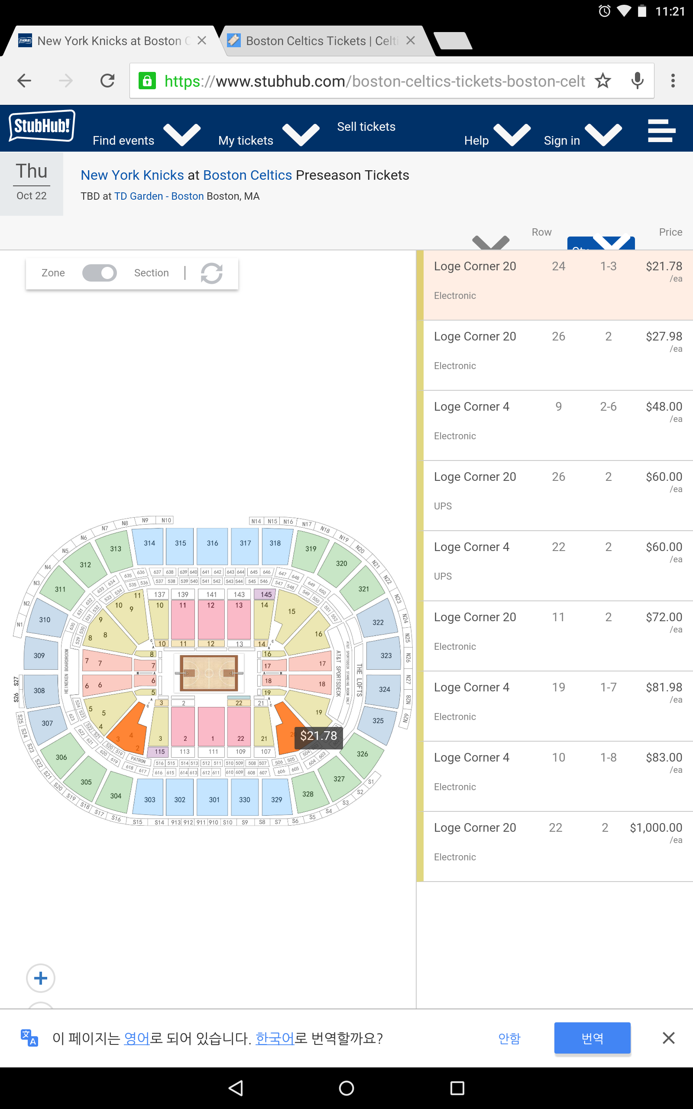Tap the microphone voice search icon
The width and height of the screenshot is (693, 1109).
pyautogui.click(x=637, y=81)
